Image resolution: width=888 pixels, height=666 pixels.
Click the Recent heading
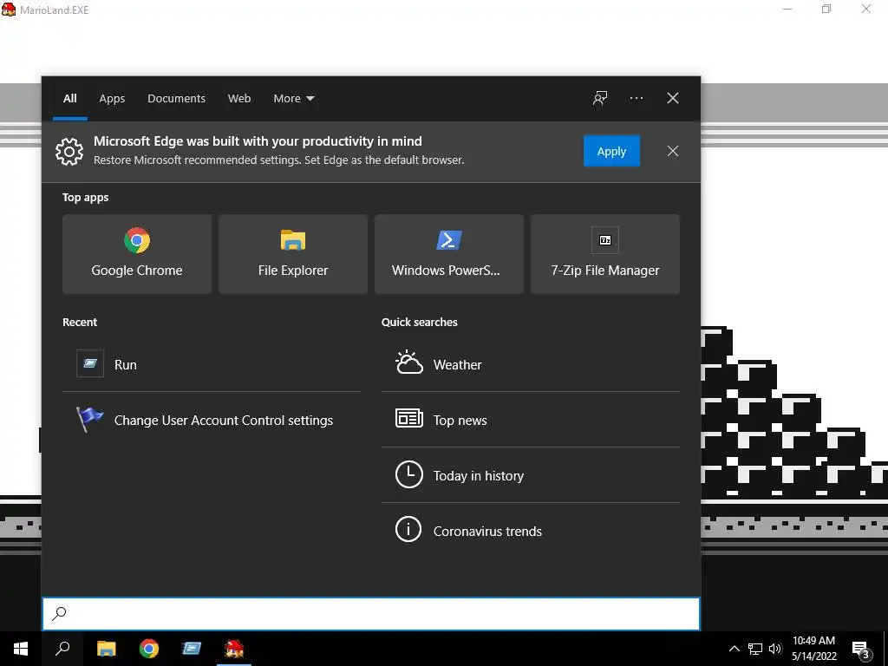[80, 322]
